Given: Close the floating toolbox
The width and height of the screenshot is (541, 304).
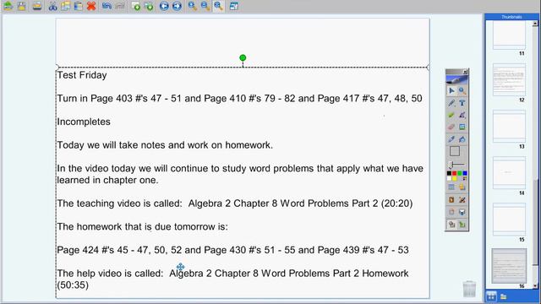Looking at the screenshot, I should 465,72.
